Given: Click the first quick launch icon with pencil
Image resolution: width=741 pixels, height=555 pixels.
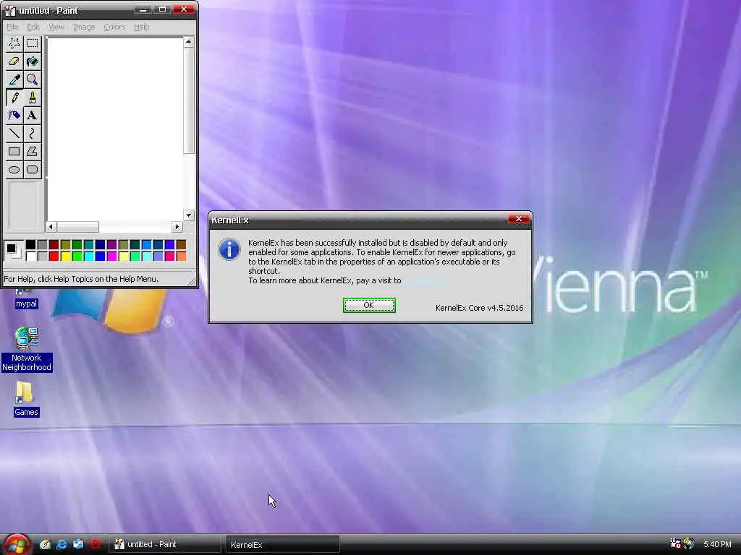Looking at the screenshot, I should click(45, 544).
